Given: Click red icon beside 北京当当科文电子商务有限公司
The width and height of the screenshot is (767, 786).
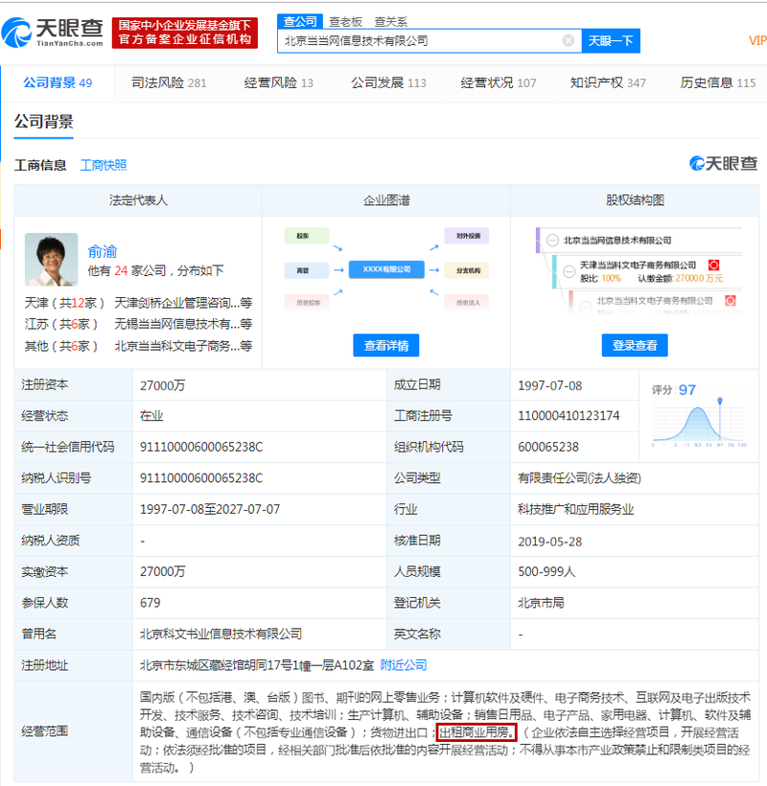Looking at the screenshot, I should (731, 301).
